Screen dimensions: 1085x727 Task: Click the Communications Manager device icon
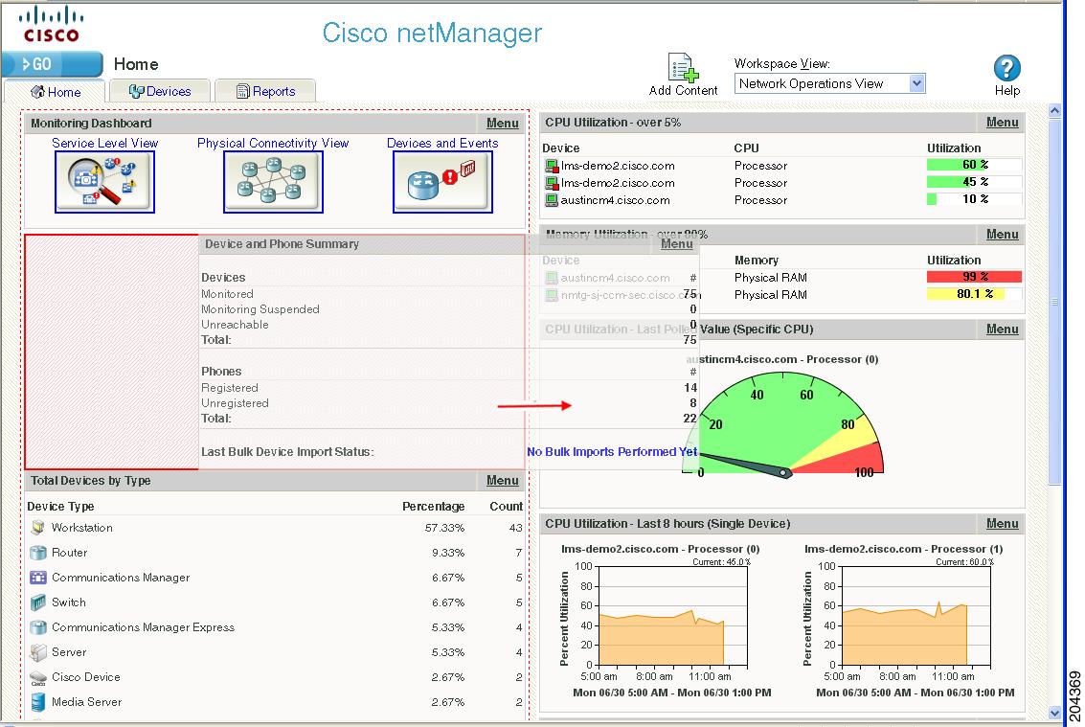(x=36, y=578)
